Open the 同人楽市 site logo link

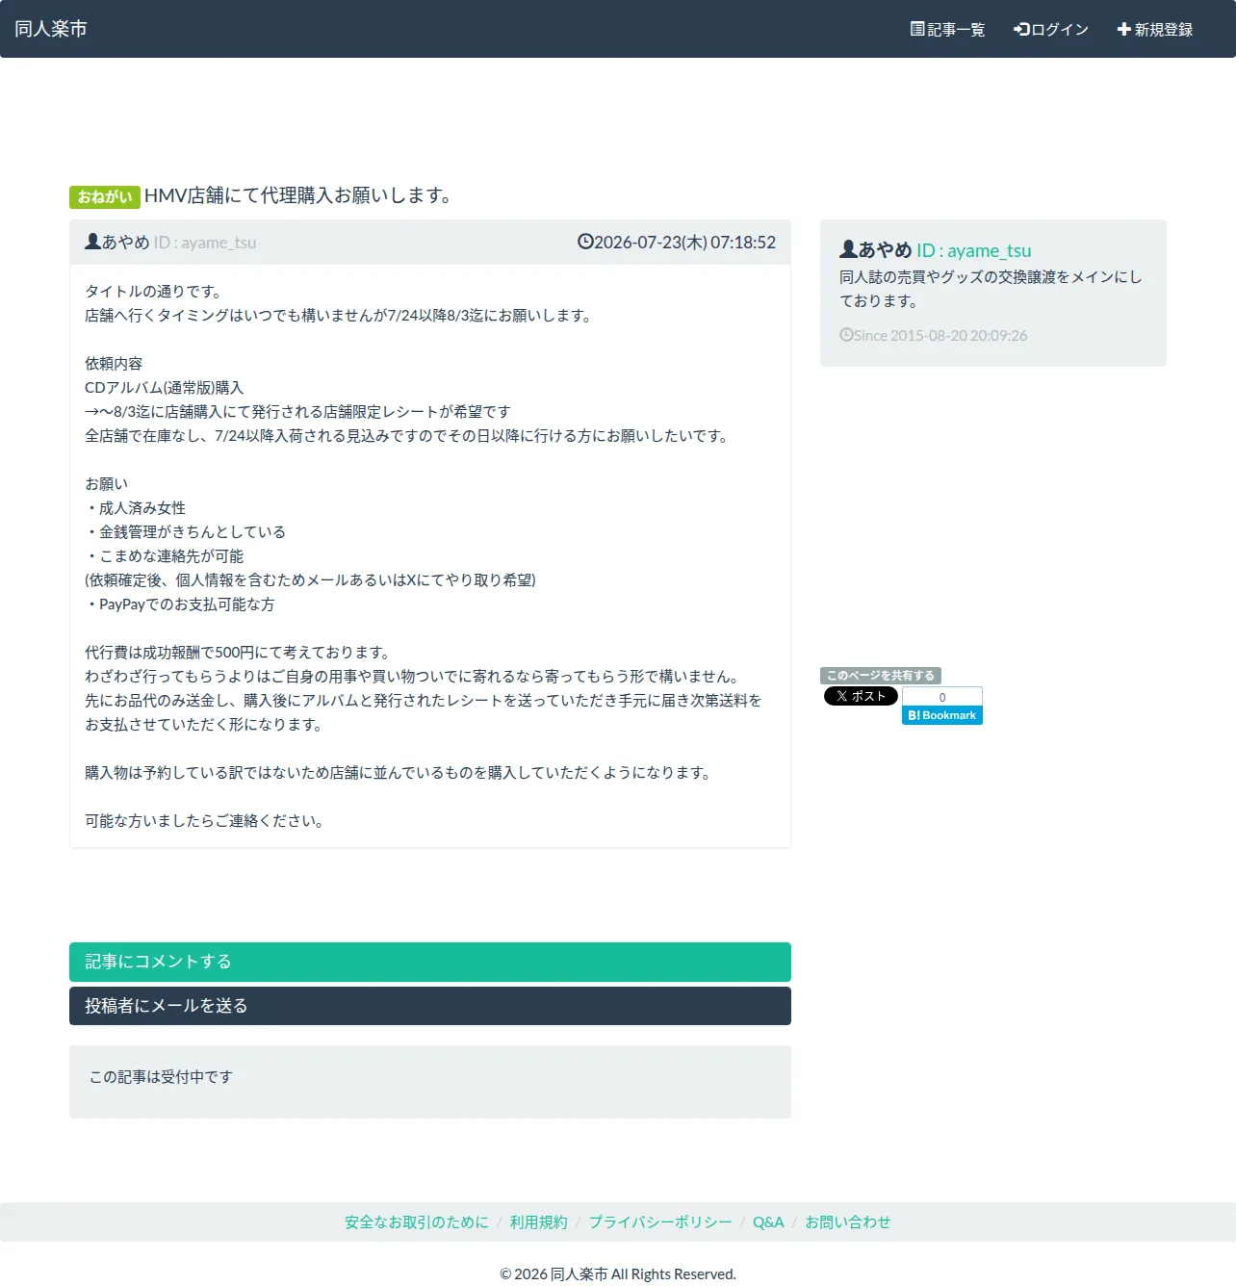(51, 29)
